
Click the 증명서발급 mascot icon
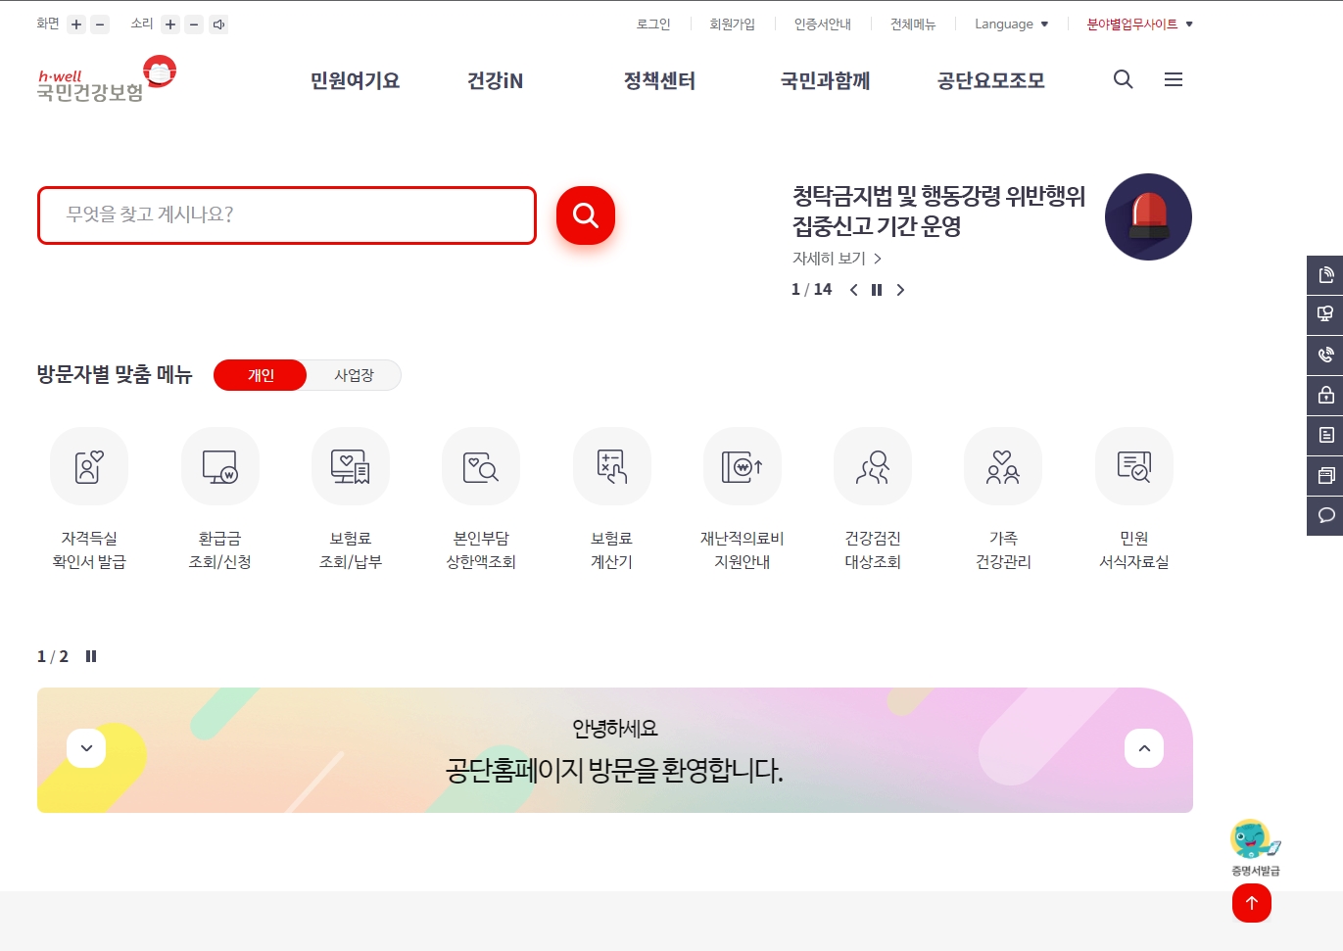tap(1255, 848)
